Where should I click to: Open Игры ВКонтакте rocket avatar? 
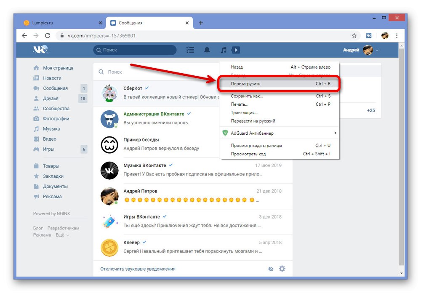point(109,222)
